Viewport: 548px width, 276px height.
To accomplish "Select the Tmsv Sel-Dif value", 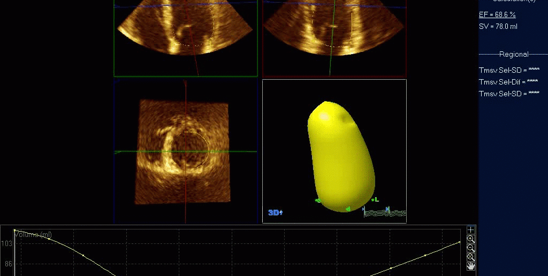I will tap(508, 82).
